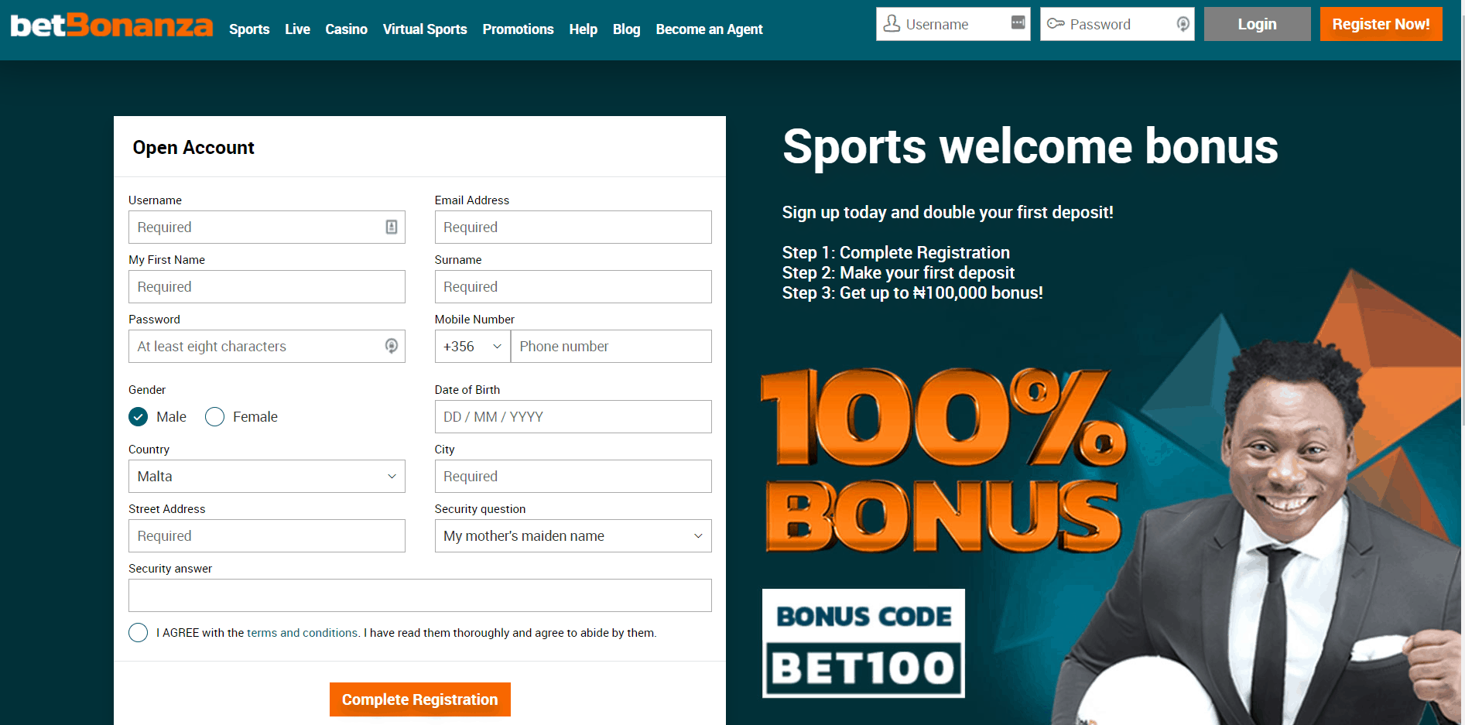Click the Phone number field
Screen dimensions: 1465x725
611,347
